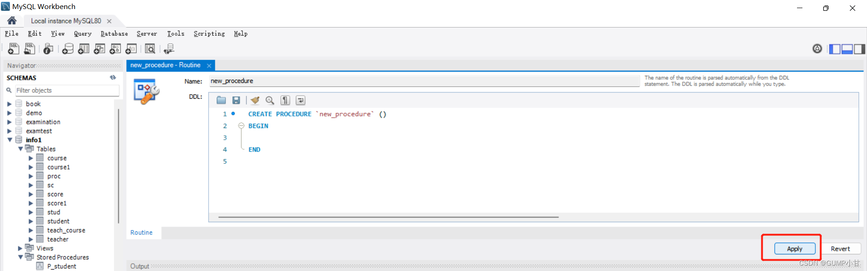Click the Revert button
Image resolution: width=867 pixels, height=271 pixels.
pyautogui.click(x=840, y=248)
